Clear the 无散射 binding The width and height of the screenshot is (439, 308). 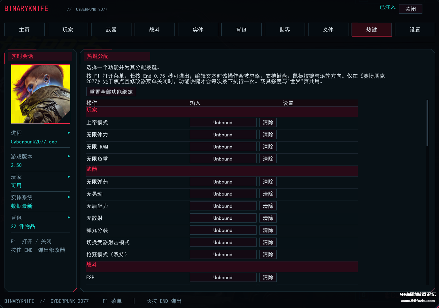pyautogui.click(x=268, y=218)
